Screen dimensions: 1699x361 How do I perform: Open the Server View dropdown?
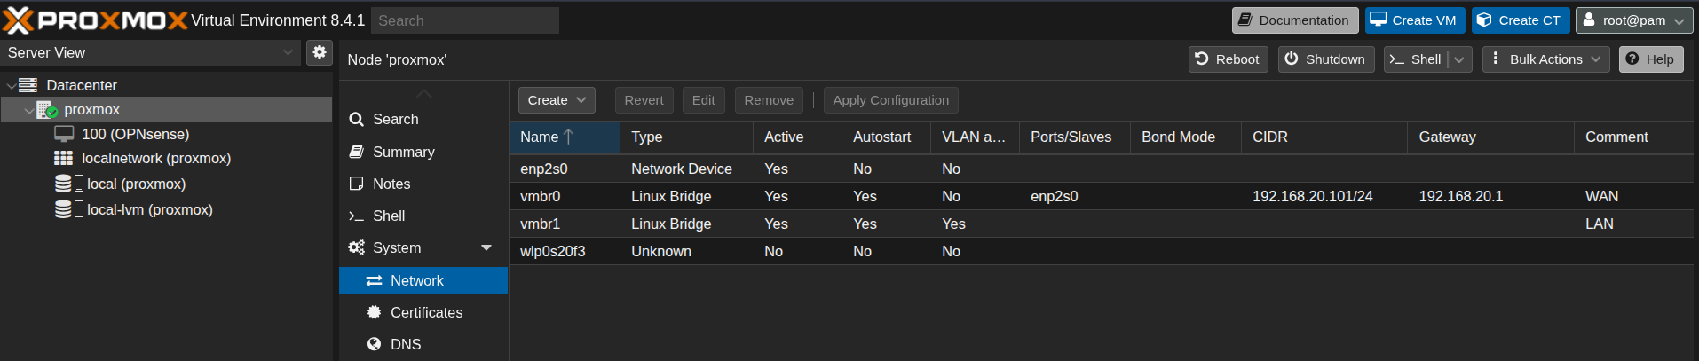pos(151,53)
